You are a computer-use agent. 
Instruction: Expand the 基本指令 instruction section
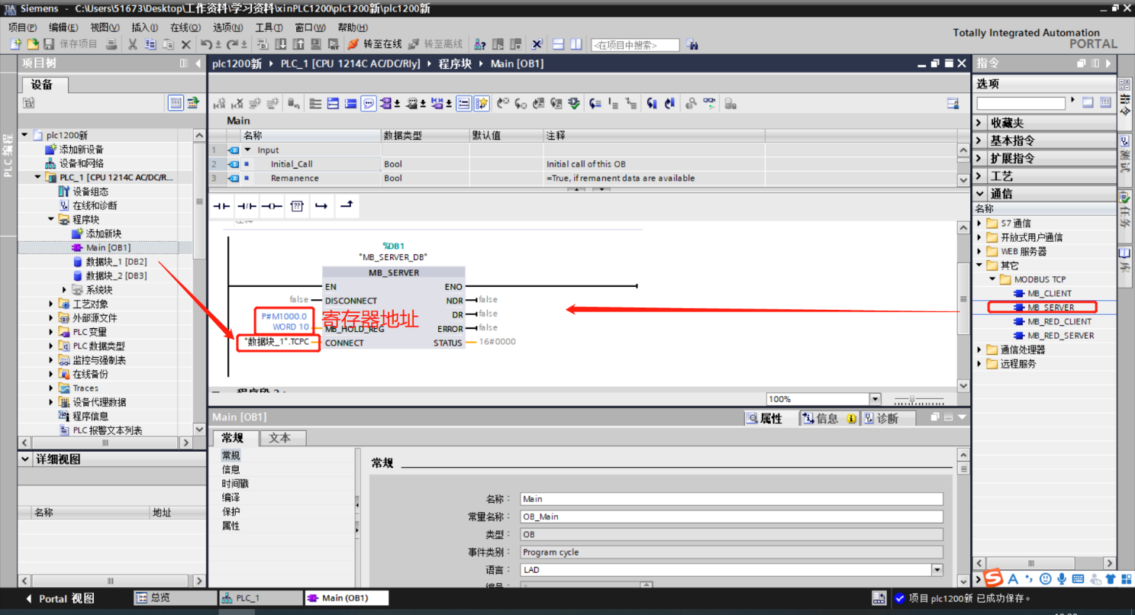pos(980,140)
